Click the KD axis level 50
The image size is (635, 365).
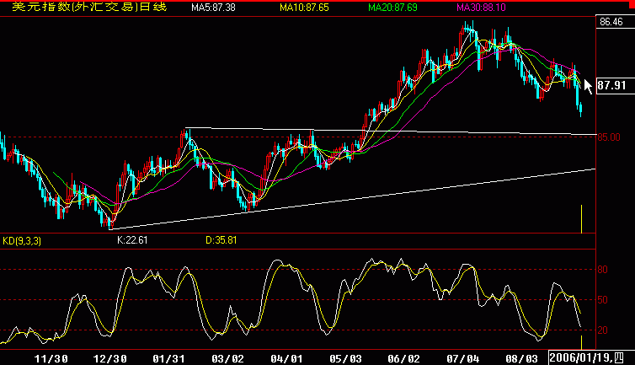[603, 300]
